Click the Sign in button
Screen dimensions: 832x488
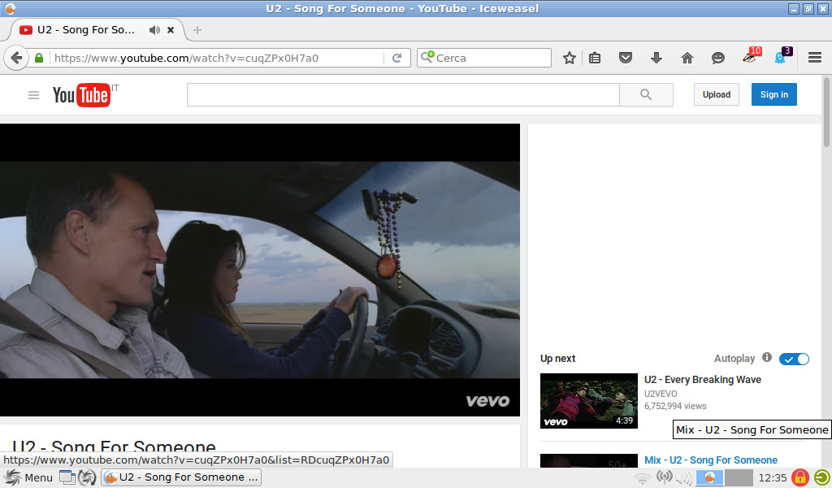coord(774,94)
